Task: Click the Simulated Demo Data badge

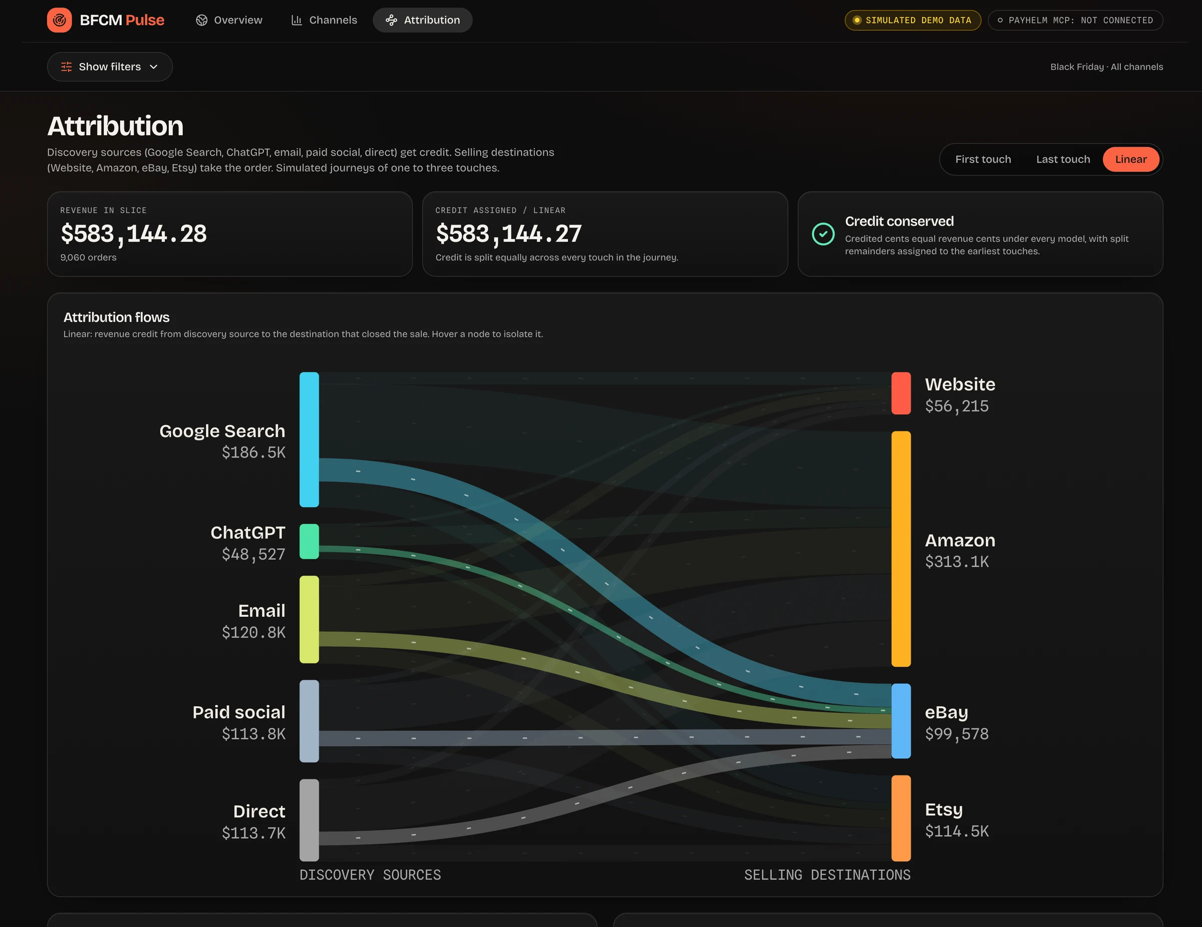Action: [x=913, y=21]
